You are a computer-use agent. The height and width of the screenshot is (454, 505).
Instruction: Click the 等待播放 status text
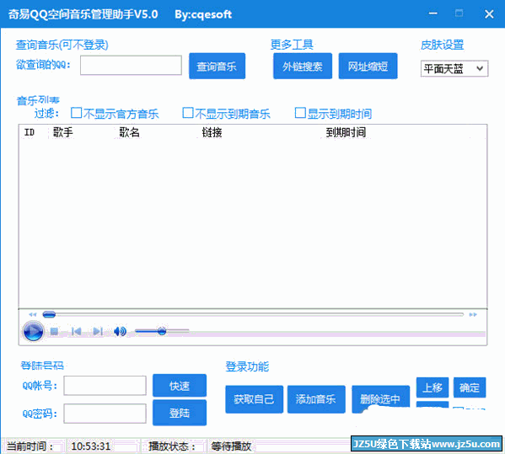point(231,446)
